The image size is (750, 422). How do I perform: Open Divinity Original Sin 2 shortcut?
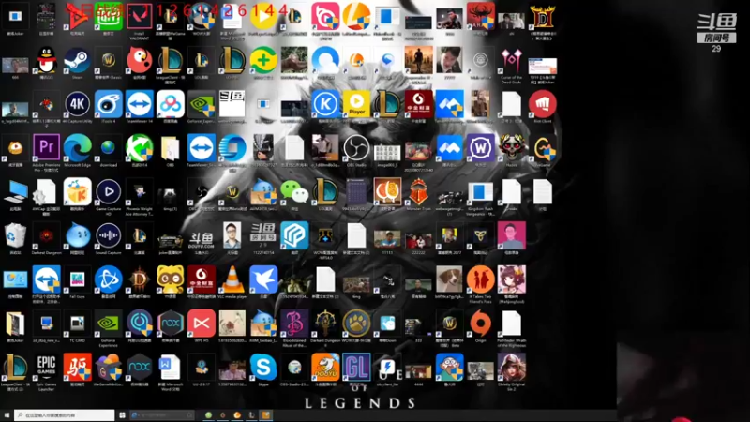click(x=511, y=368)
